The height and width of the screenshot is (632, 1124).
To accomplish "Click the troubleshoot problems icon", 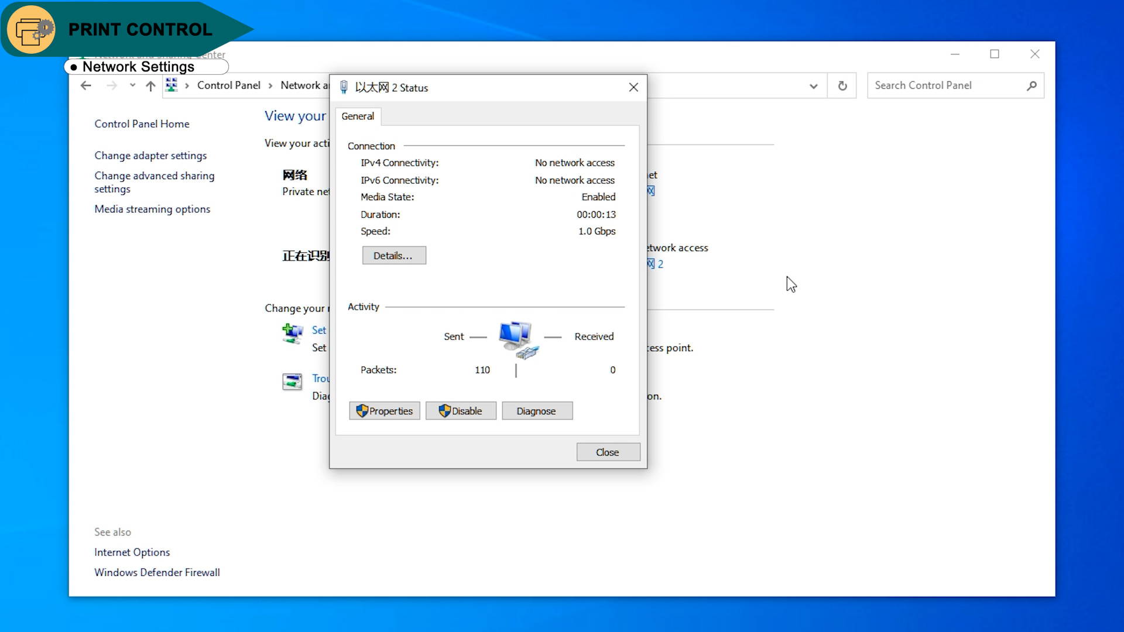I will (x=292, y=382).
